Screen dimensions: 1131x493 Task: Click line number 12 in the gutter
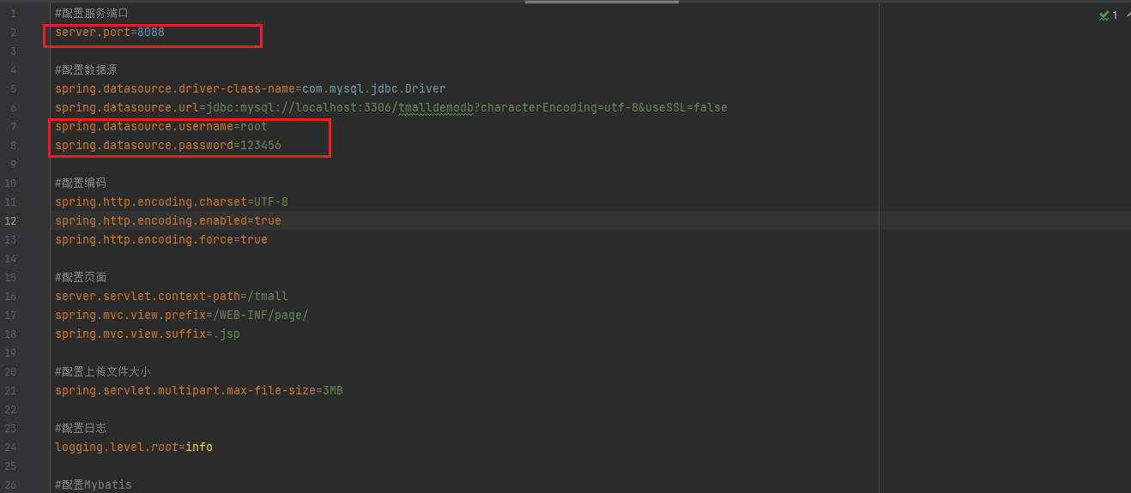point(11,221)
